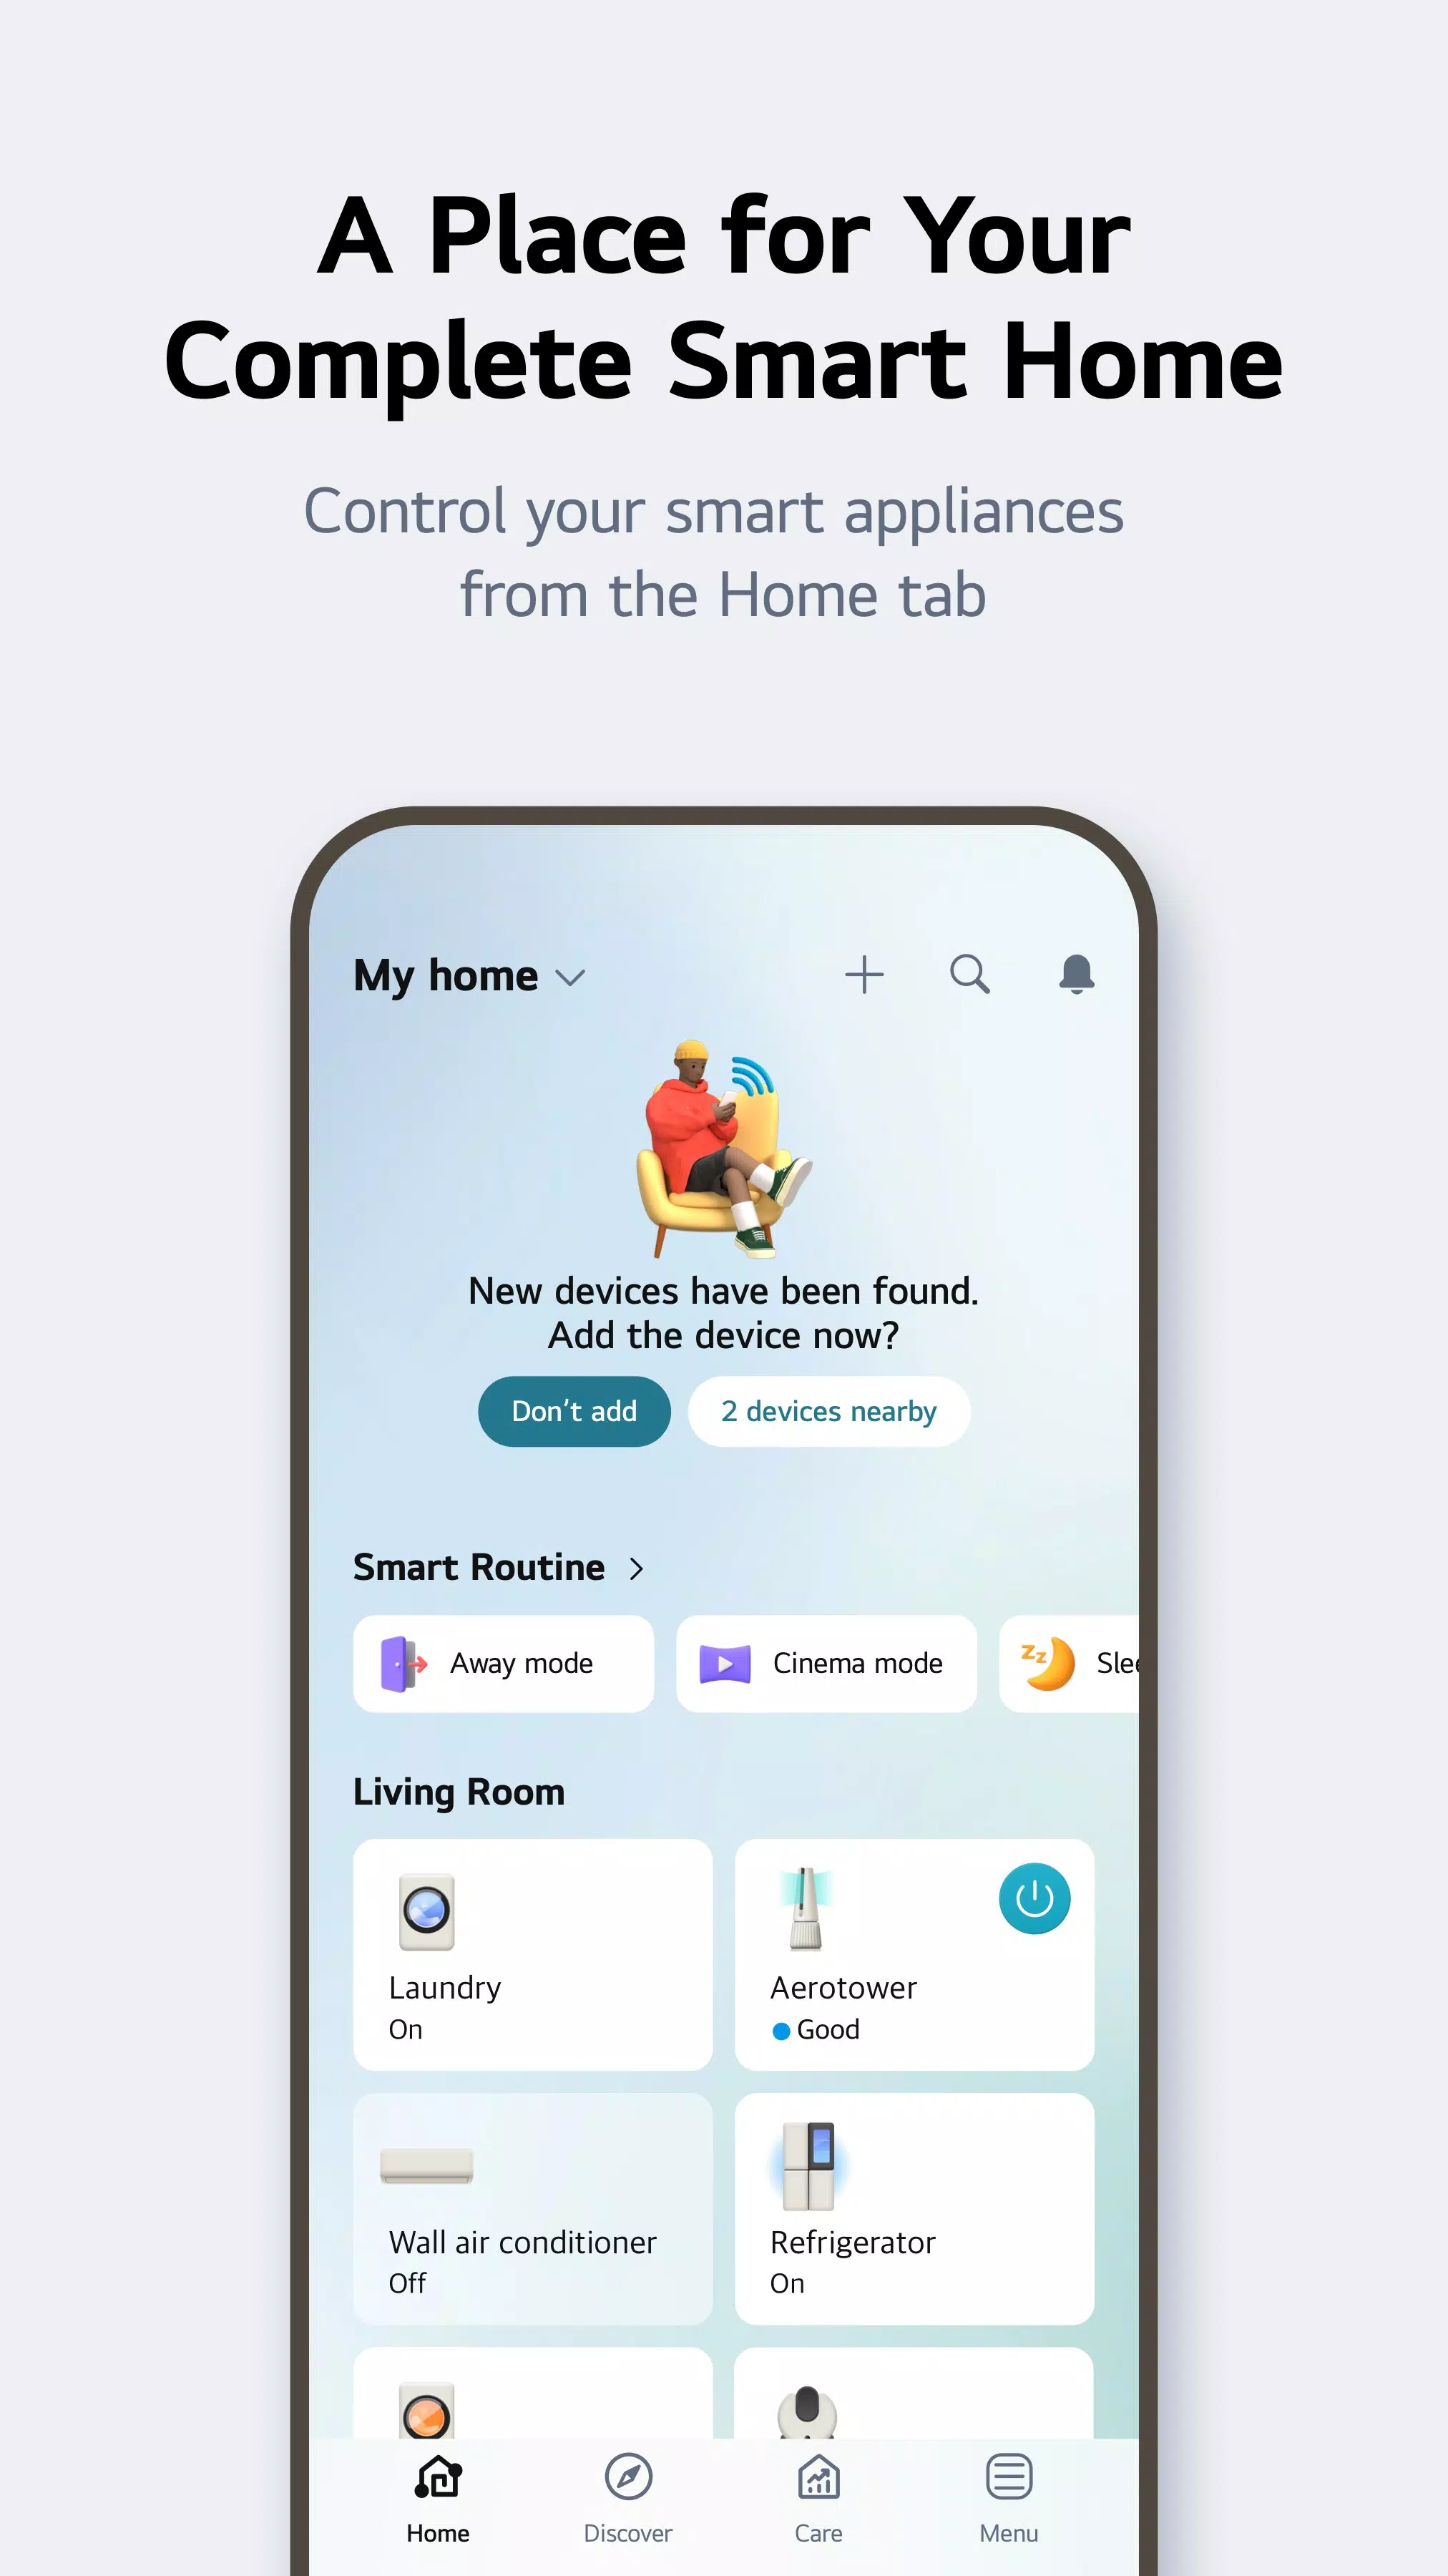
Task: Click the 2 devices nearby button
Action: (829, 1410)
